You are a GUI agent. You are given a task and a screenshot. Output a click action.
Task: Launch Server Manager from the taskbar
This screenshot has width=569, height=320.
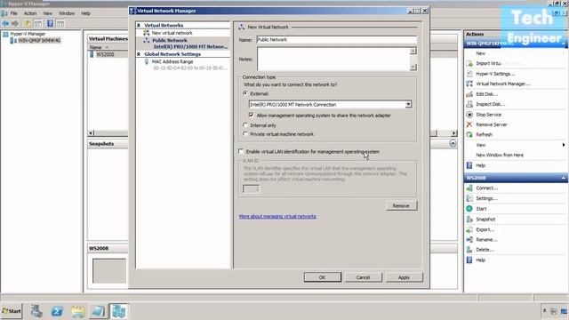36,311
